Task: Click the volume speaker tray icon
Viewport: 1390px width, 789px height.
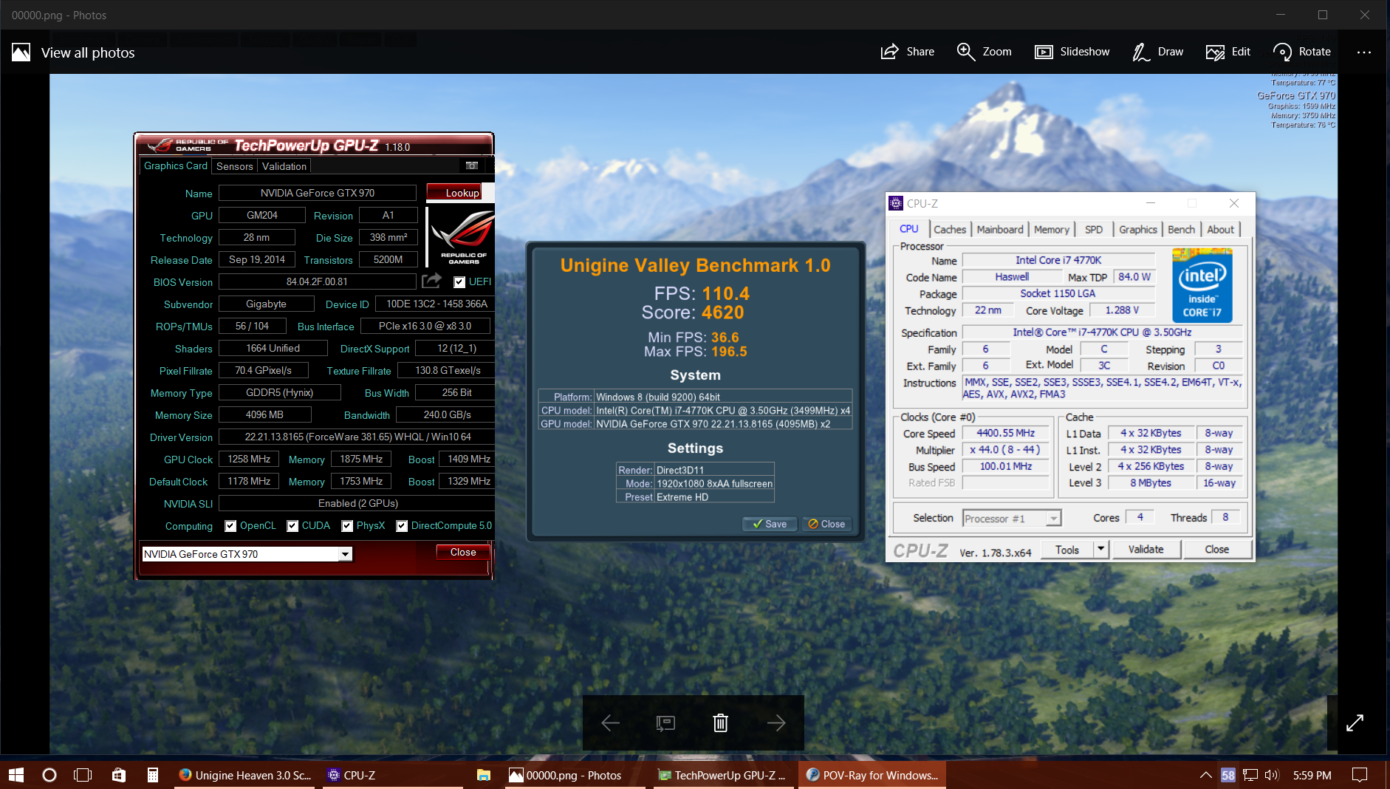Action: [1271, 775]
